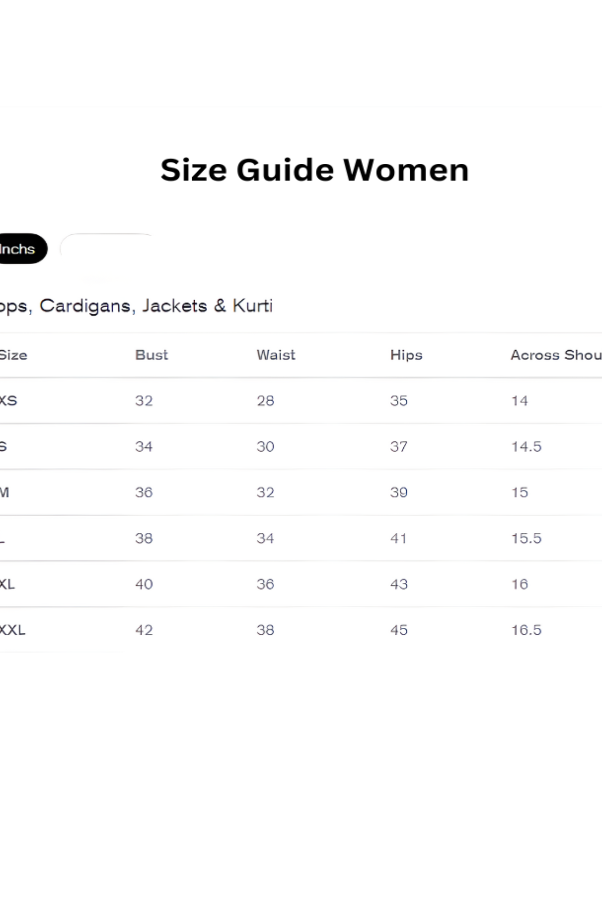602x899 pixels.
Task: Click the Hips column header
Action: (x=406, y=355)
